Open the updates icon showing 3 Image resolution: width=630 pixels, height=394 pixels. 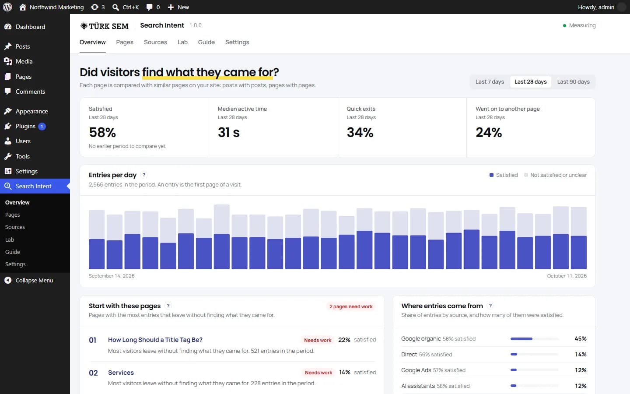click(94, 7)
